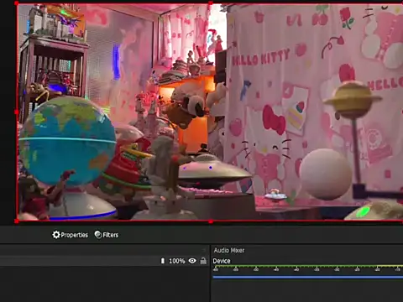The height and width of the screenshot is (302, 403).
Task: Click the globe in the video preview
Action: click(67, 141)
